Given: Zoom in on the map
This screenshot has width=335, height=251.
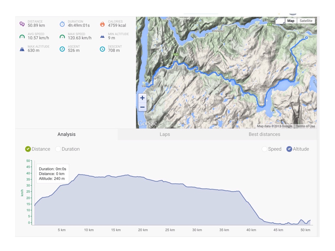Looking at the screenshot, I should (142, 98).
